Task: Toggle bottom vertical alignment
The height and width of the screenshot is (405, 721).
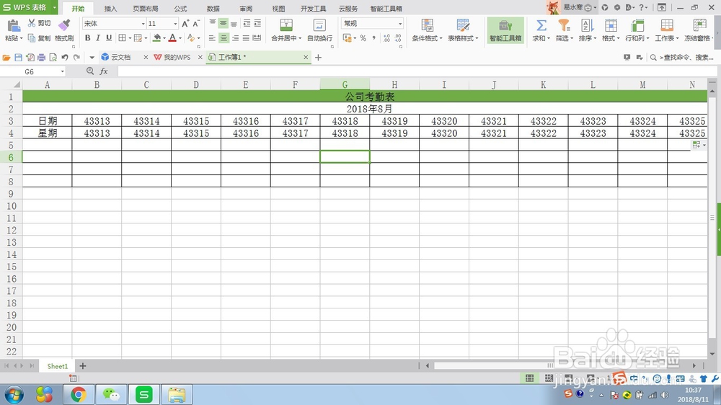Action: [x=234, y=23]
